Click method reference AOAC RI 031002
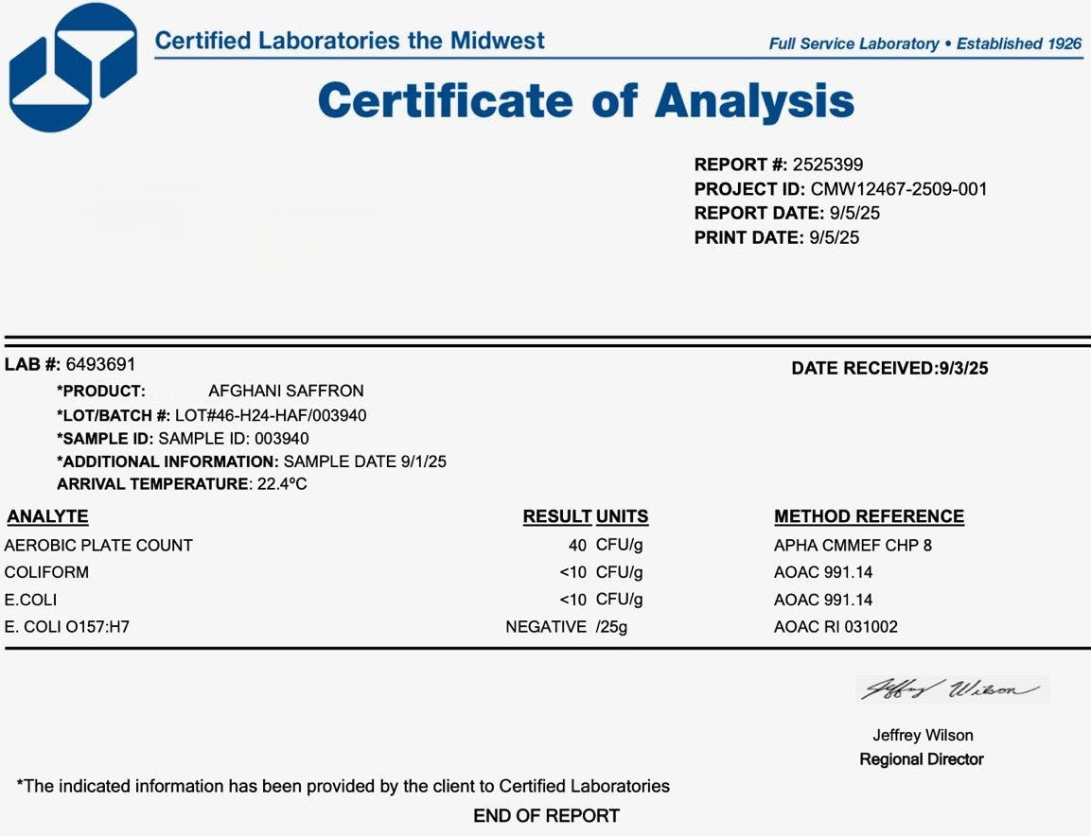Viewport: 1091px width, 836px height. 836,627
